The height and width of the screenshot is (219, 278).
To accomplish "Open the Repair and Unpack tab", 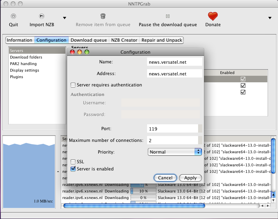I will point(162,40).
